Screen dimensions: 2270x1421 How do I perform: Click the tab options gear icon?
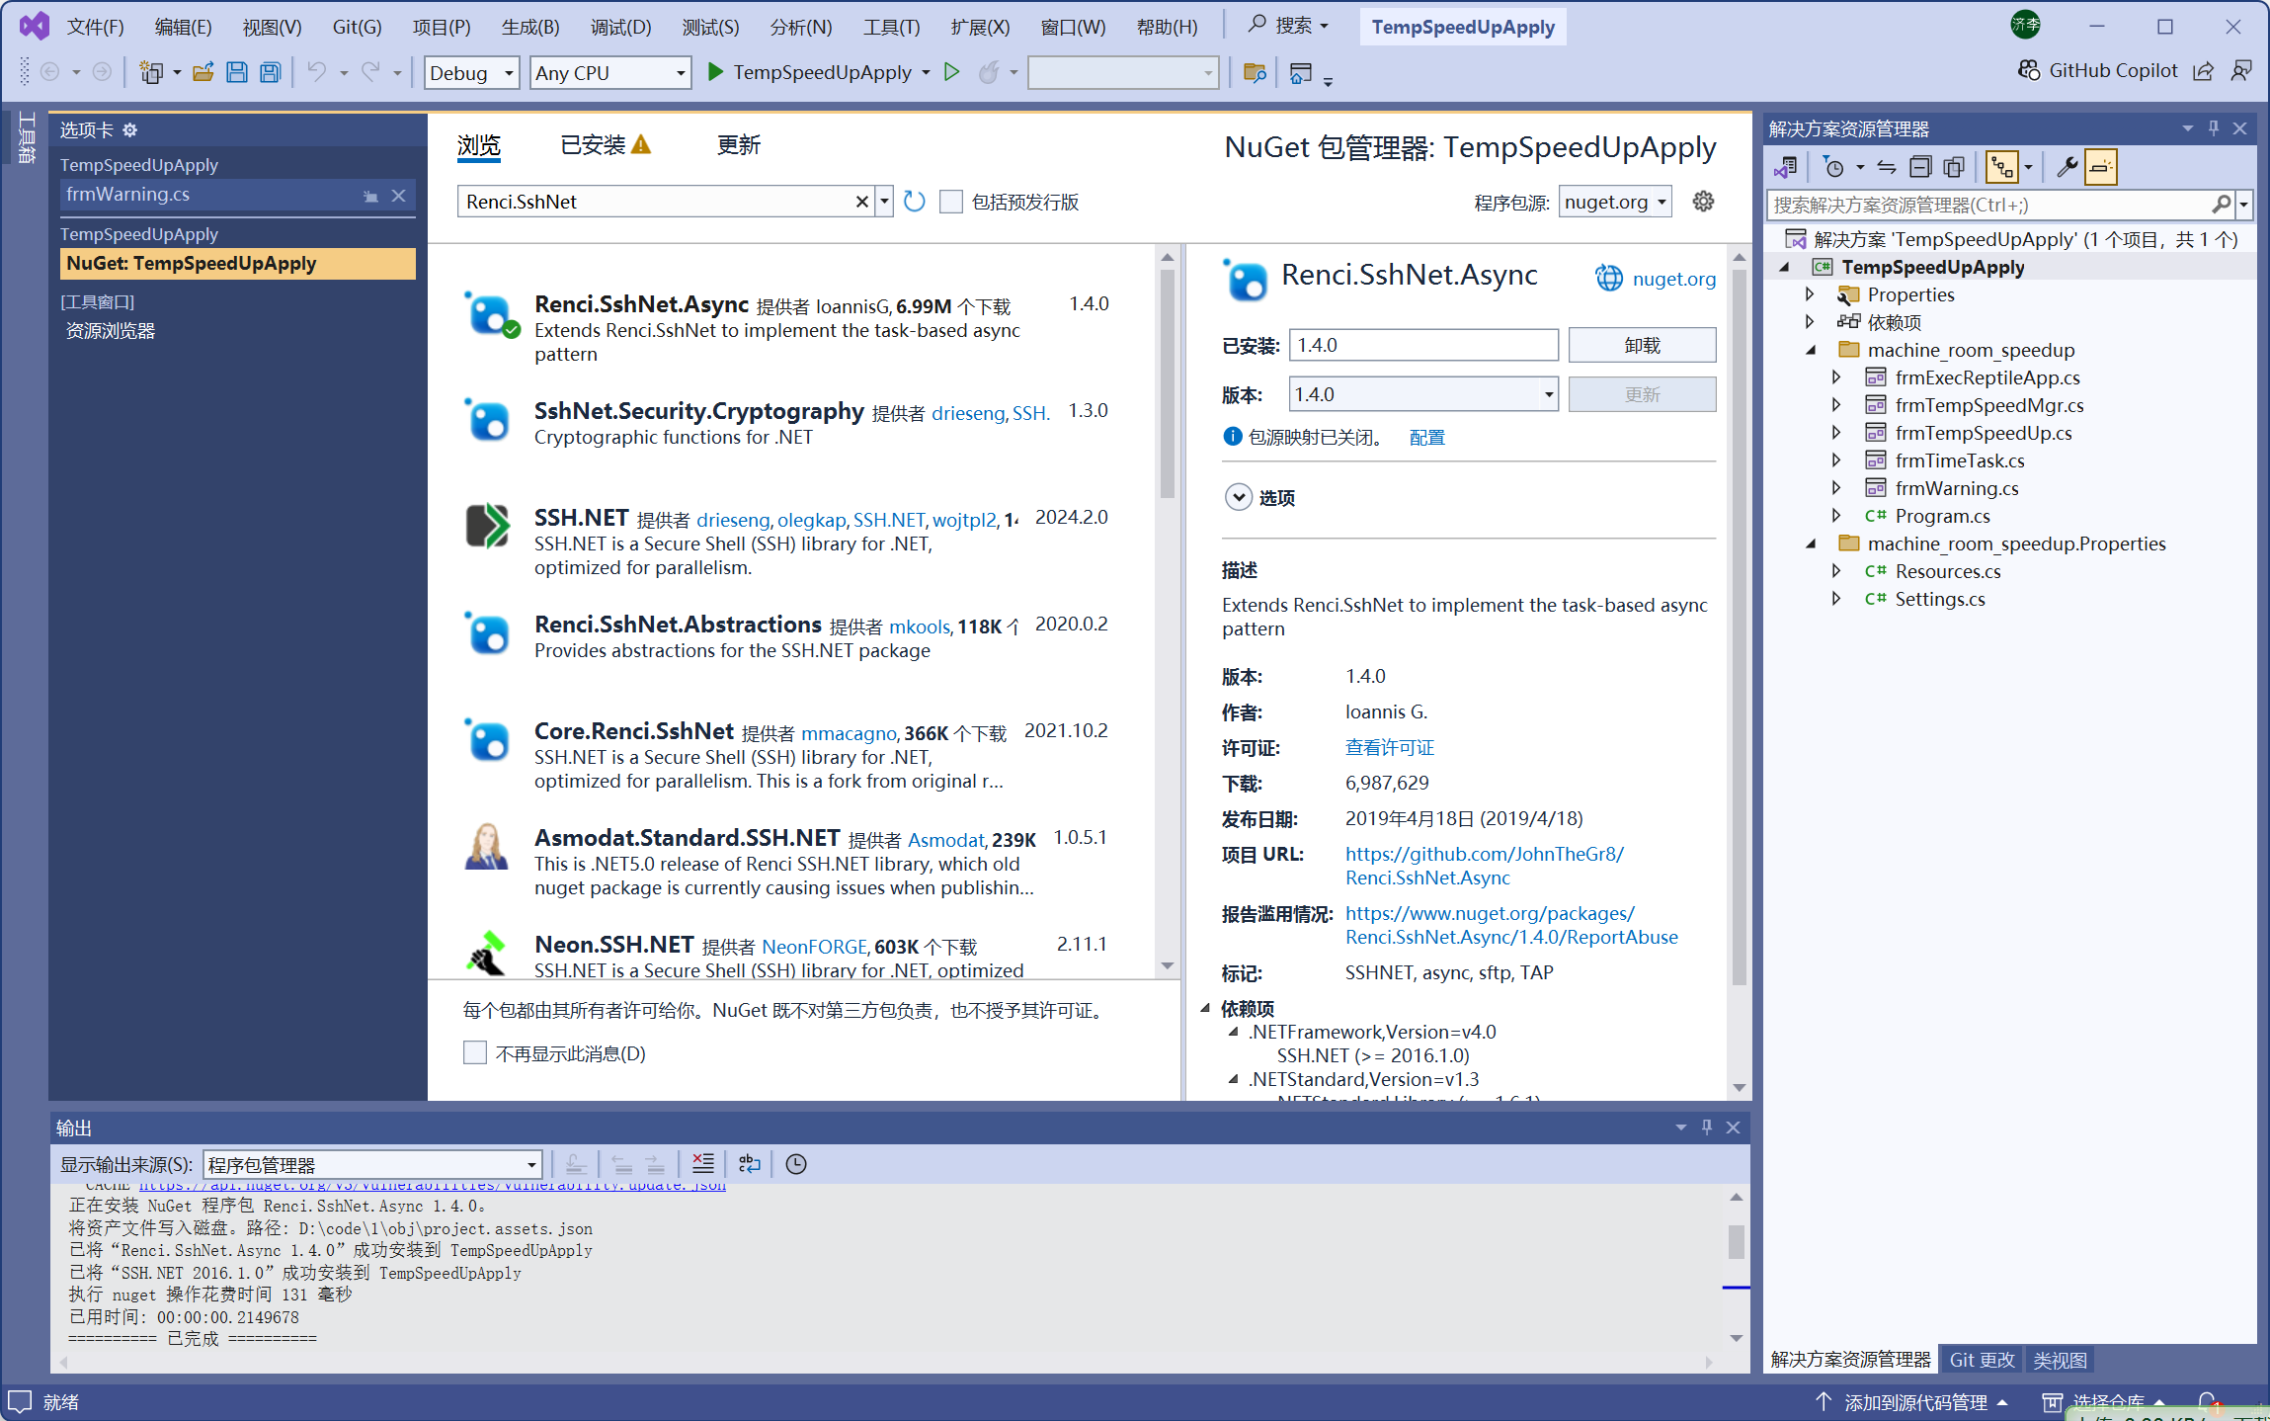pos(130,129)
